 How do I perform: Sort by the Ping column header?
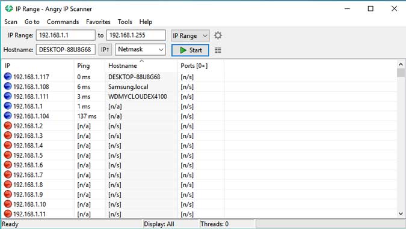click(x=90, y=65)
